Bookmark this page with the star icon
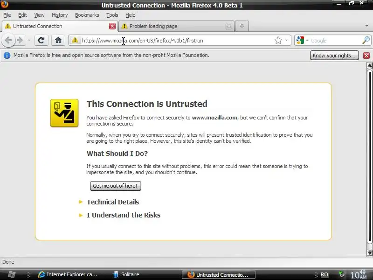The width and height of the screenshot is (373, 280). click(278, 40)
